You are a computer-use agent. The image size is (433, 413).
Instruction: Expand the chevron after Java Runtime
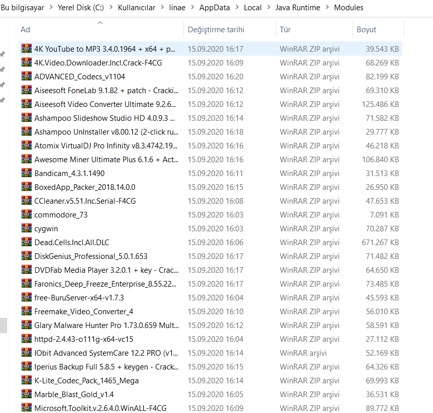[327, 8]
